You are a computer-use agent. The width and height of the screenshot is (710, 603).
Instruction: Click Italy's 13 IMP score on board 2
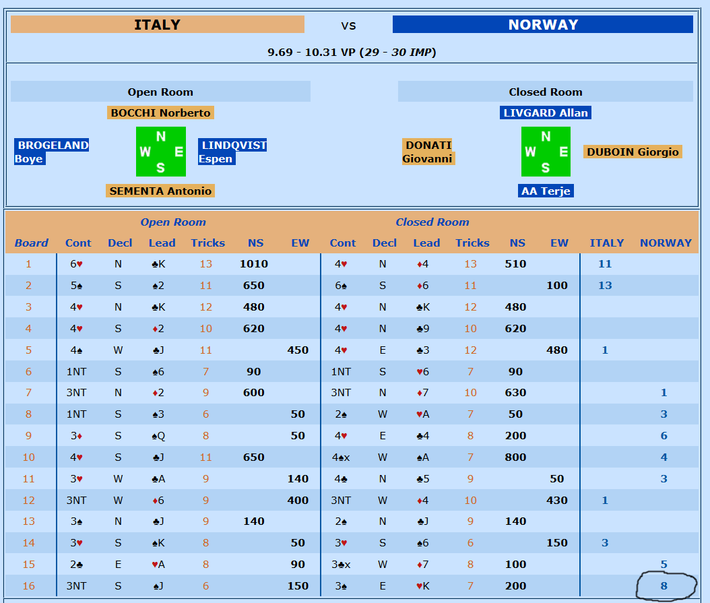pyautogui.click(x=605, y=286)
